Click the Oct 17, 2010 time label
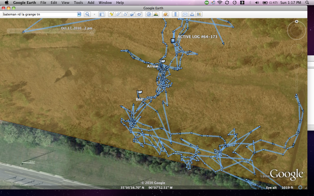This screenshot has width=314, height=196. (x=77, y=28)
